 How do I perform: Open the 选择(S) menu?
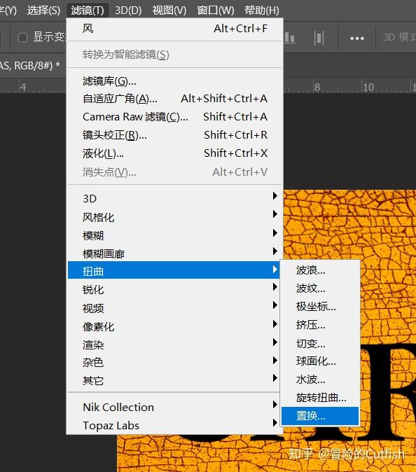(x=43, y=11)
